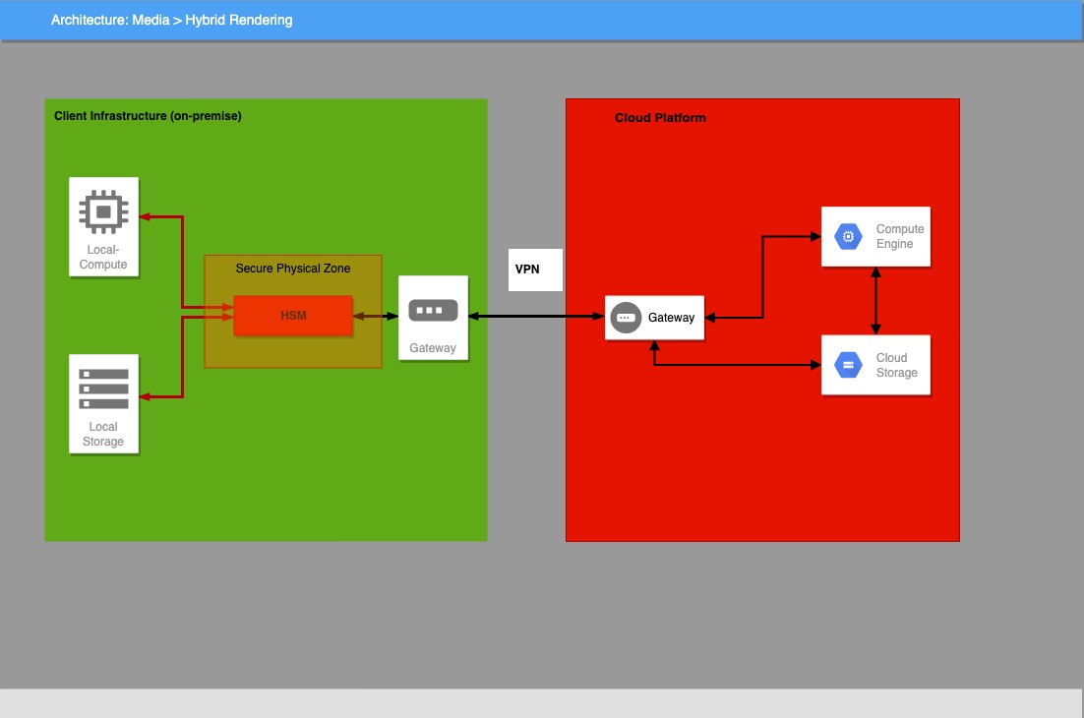Click the Local Storage text label
The width and height of the screenshot is (1084, 718).
(103, 435)
